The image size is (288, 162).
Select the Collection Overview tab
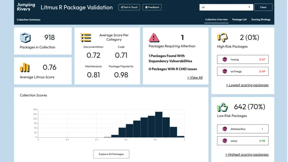pyautogui.click(x=216, y=19)
